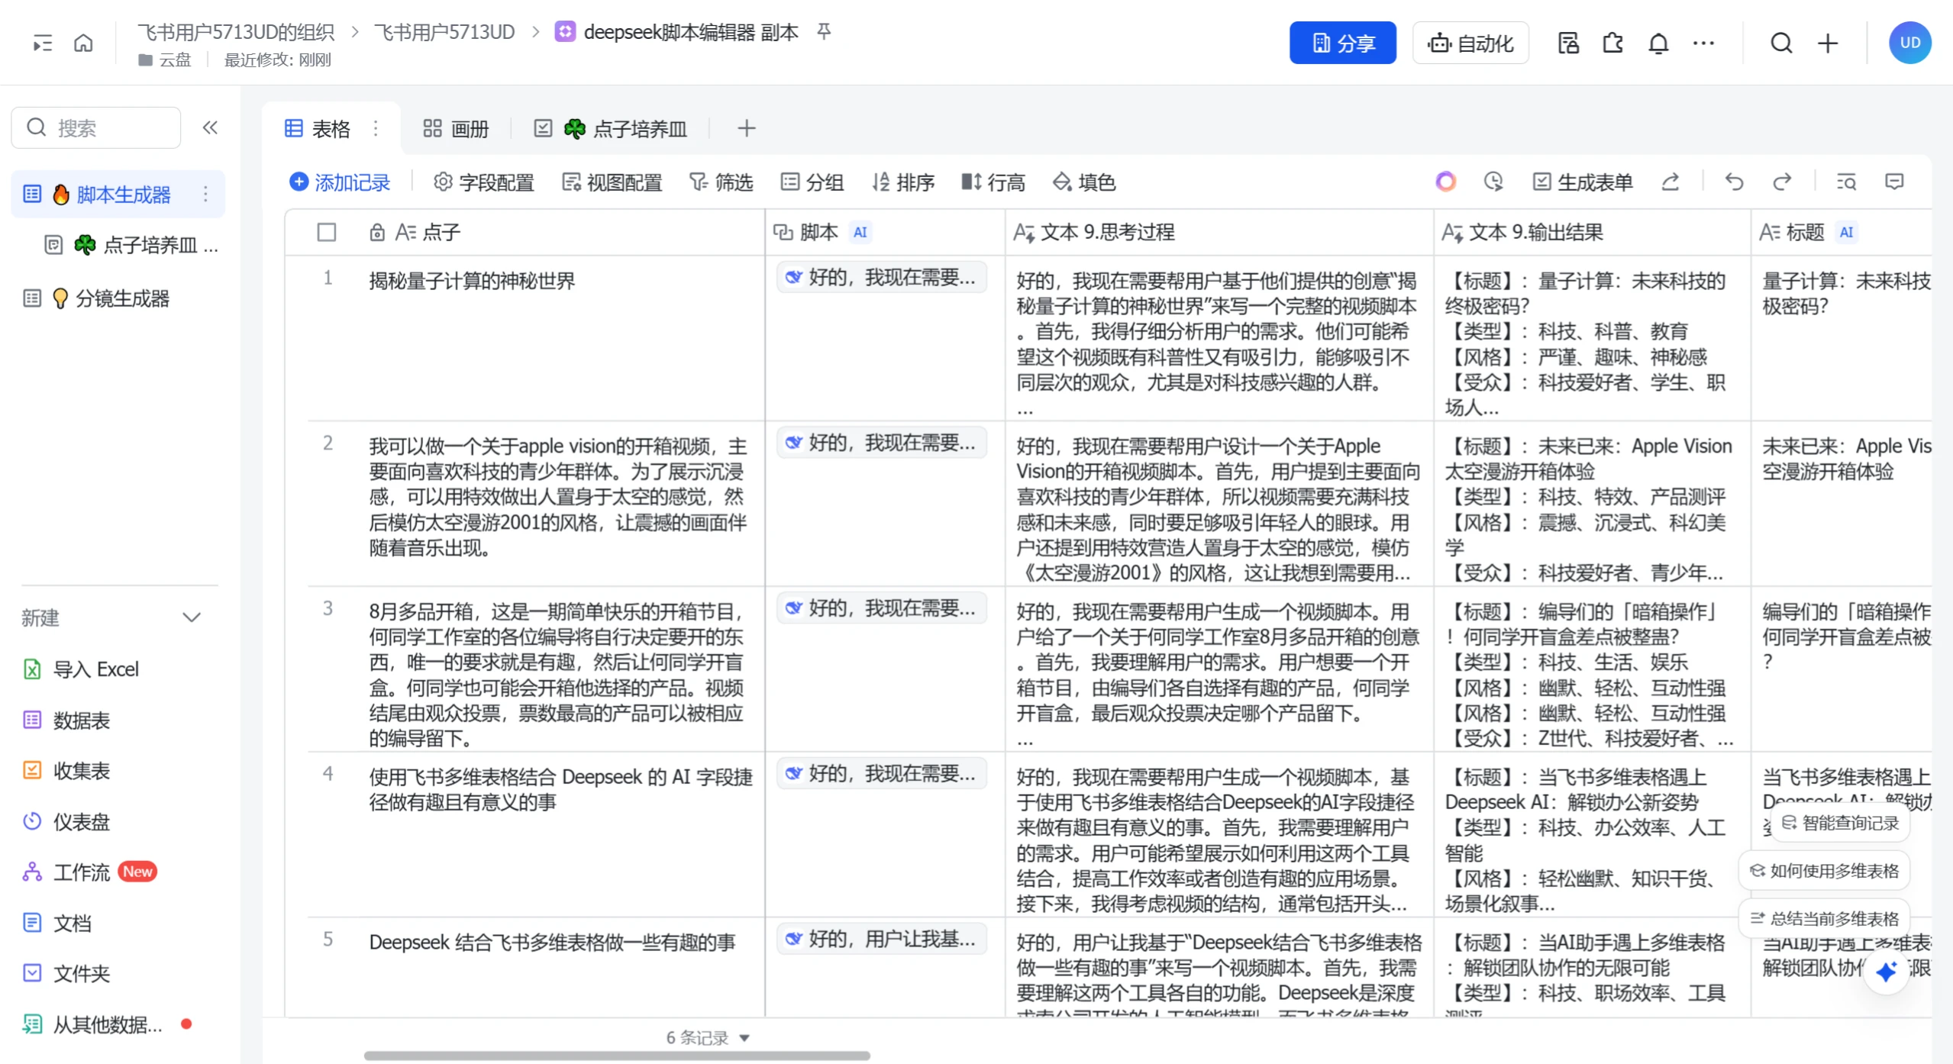Open the 筛选 filter settings
This screenshot has height=1064, width=1953.
tap(721, 182)
